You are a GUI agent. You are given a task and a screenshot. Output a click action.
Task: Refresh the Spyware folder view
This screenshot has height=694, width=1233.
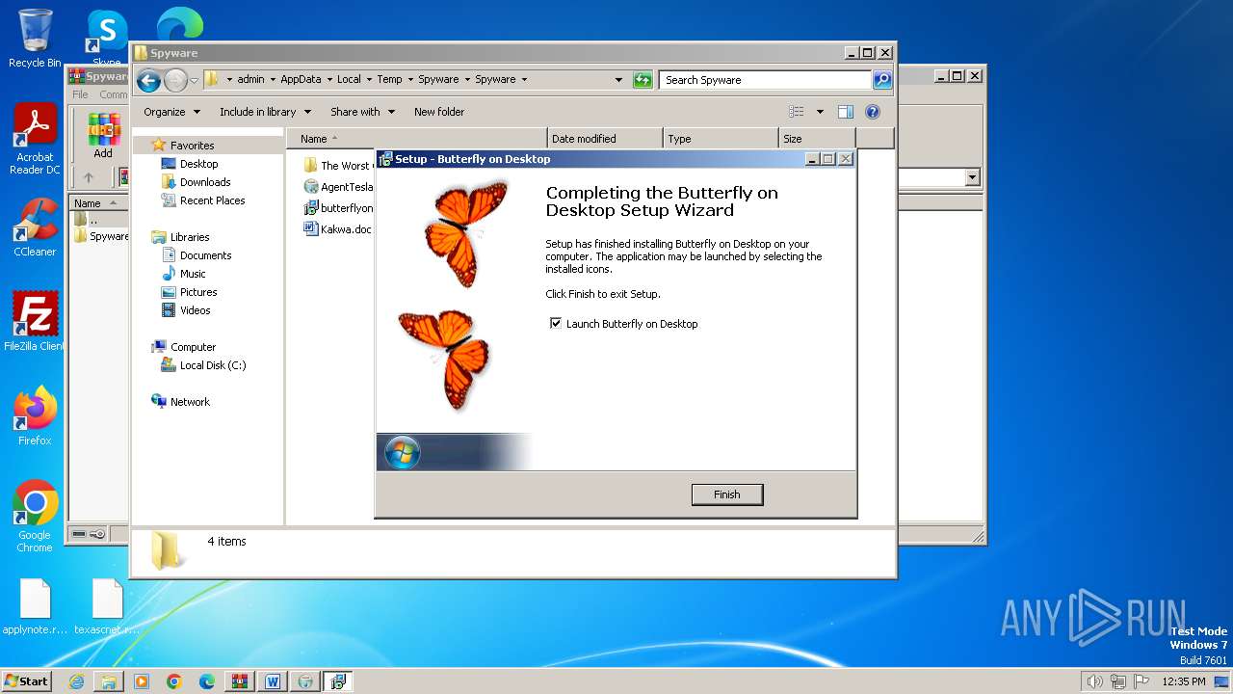(x=643, y=80)
